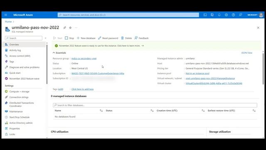Click Feedback in the toolbar
This screenshot has height=150, width=266.
click(141, 38)
